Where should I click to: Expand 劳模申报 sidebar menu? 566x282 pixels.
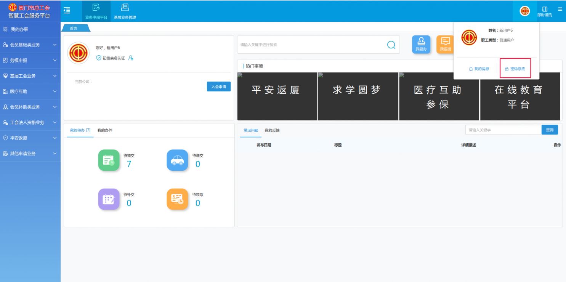(x=30, y=60)
